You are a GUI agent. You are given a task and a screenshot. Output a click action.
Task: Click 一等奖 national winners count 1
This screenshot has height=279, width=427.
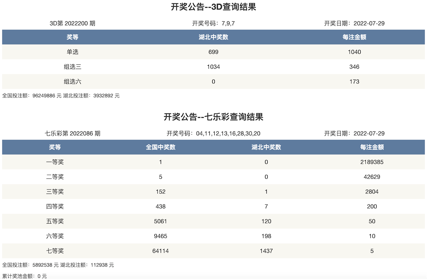pos(160,162)
